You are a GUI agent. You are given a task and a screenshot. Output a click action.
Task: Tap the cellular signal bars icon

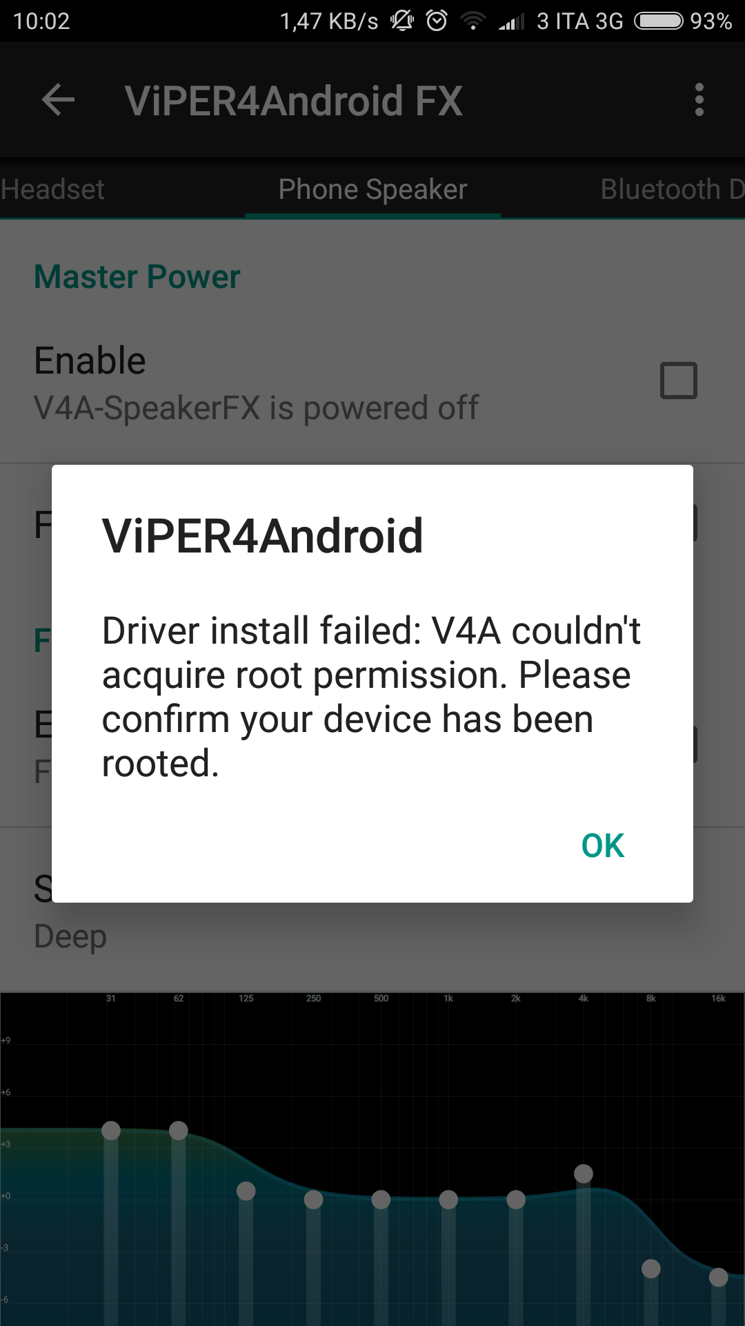point(511,21)
